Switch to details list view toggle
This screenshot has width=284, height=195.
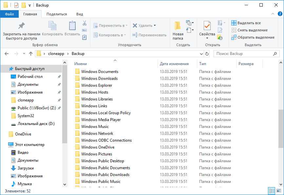(x=271, y=191)
